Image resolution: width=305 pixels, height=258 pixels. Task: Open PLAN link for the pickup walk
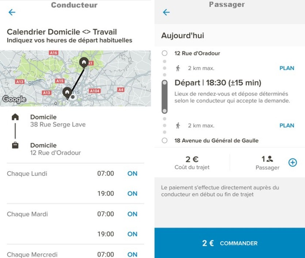[287, 68]
